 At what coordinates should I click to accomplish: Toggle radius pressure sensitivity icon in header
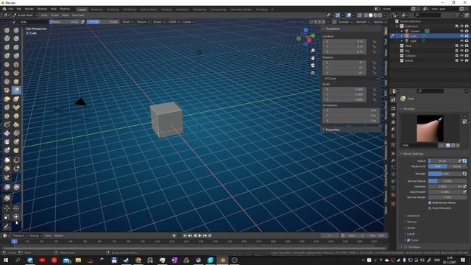83,21
